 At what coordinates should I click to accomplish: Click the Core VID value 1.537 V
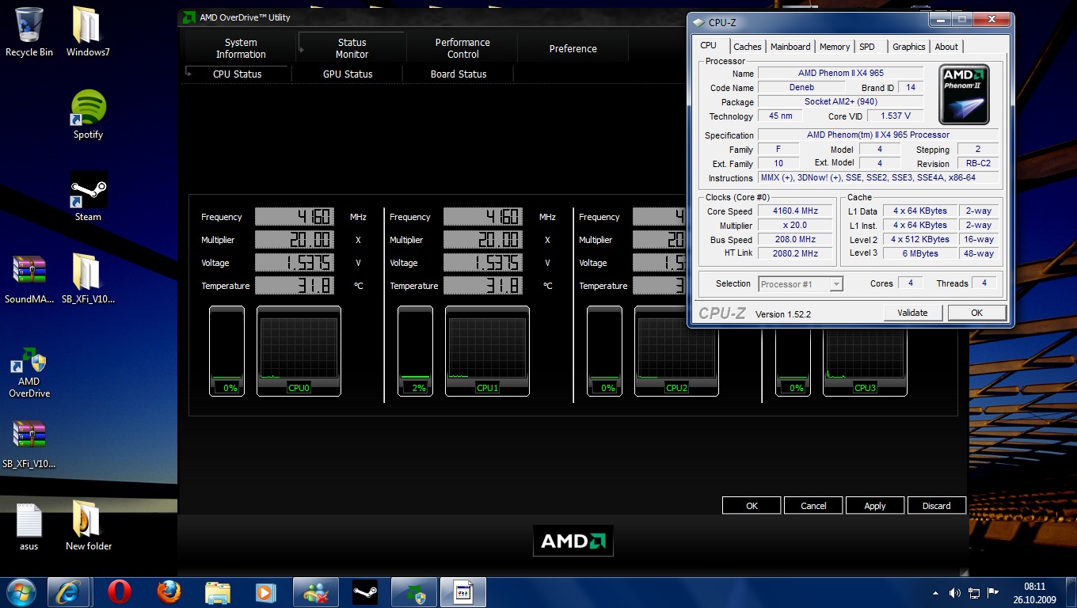(x=895, y=116)
